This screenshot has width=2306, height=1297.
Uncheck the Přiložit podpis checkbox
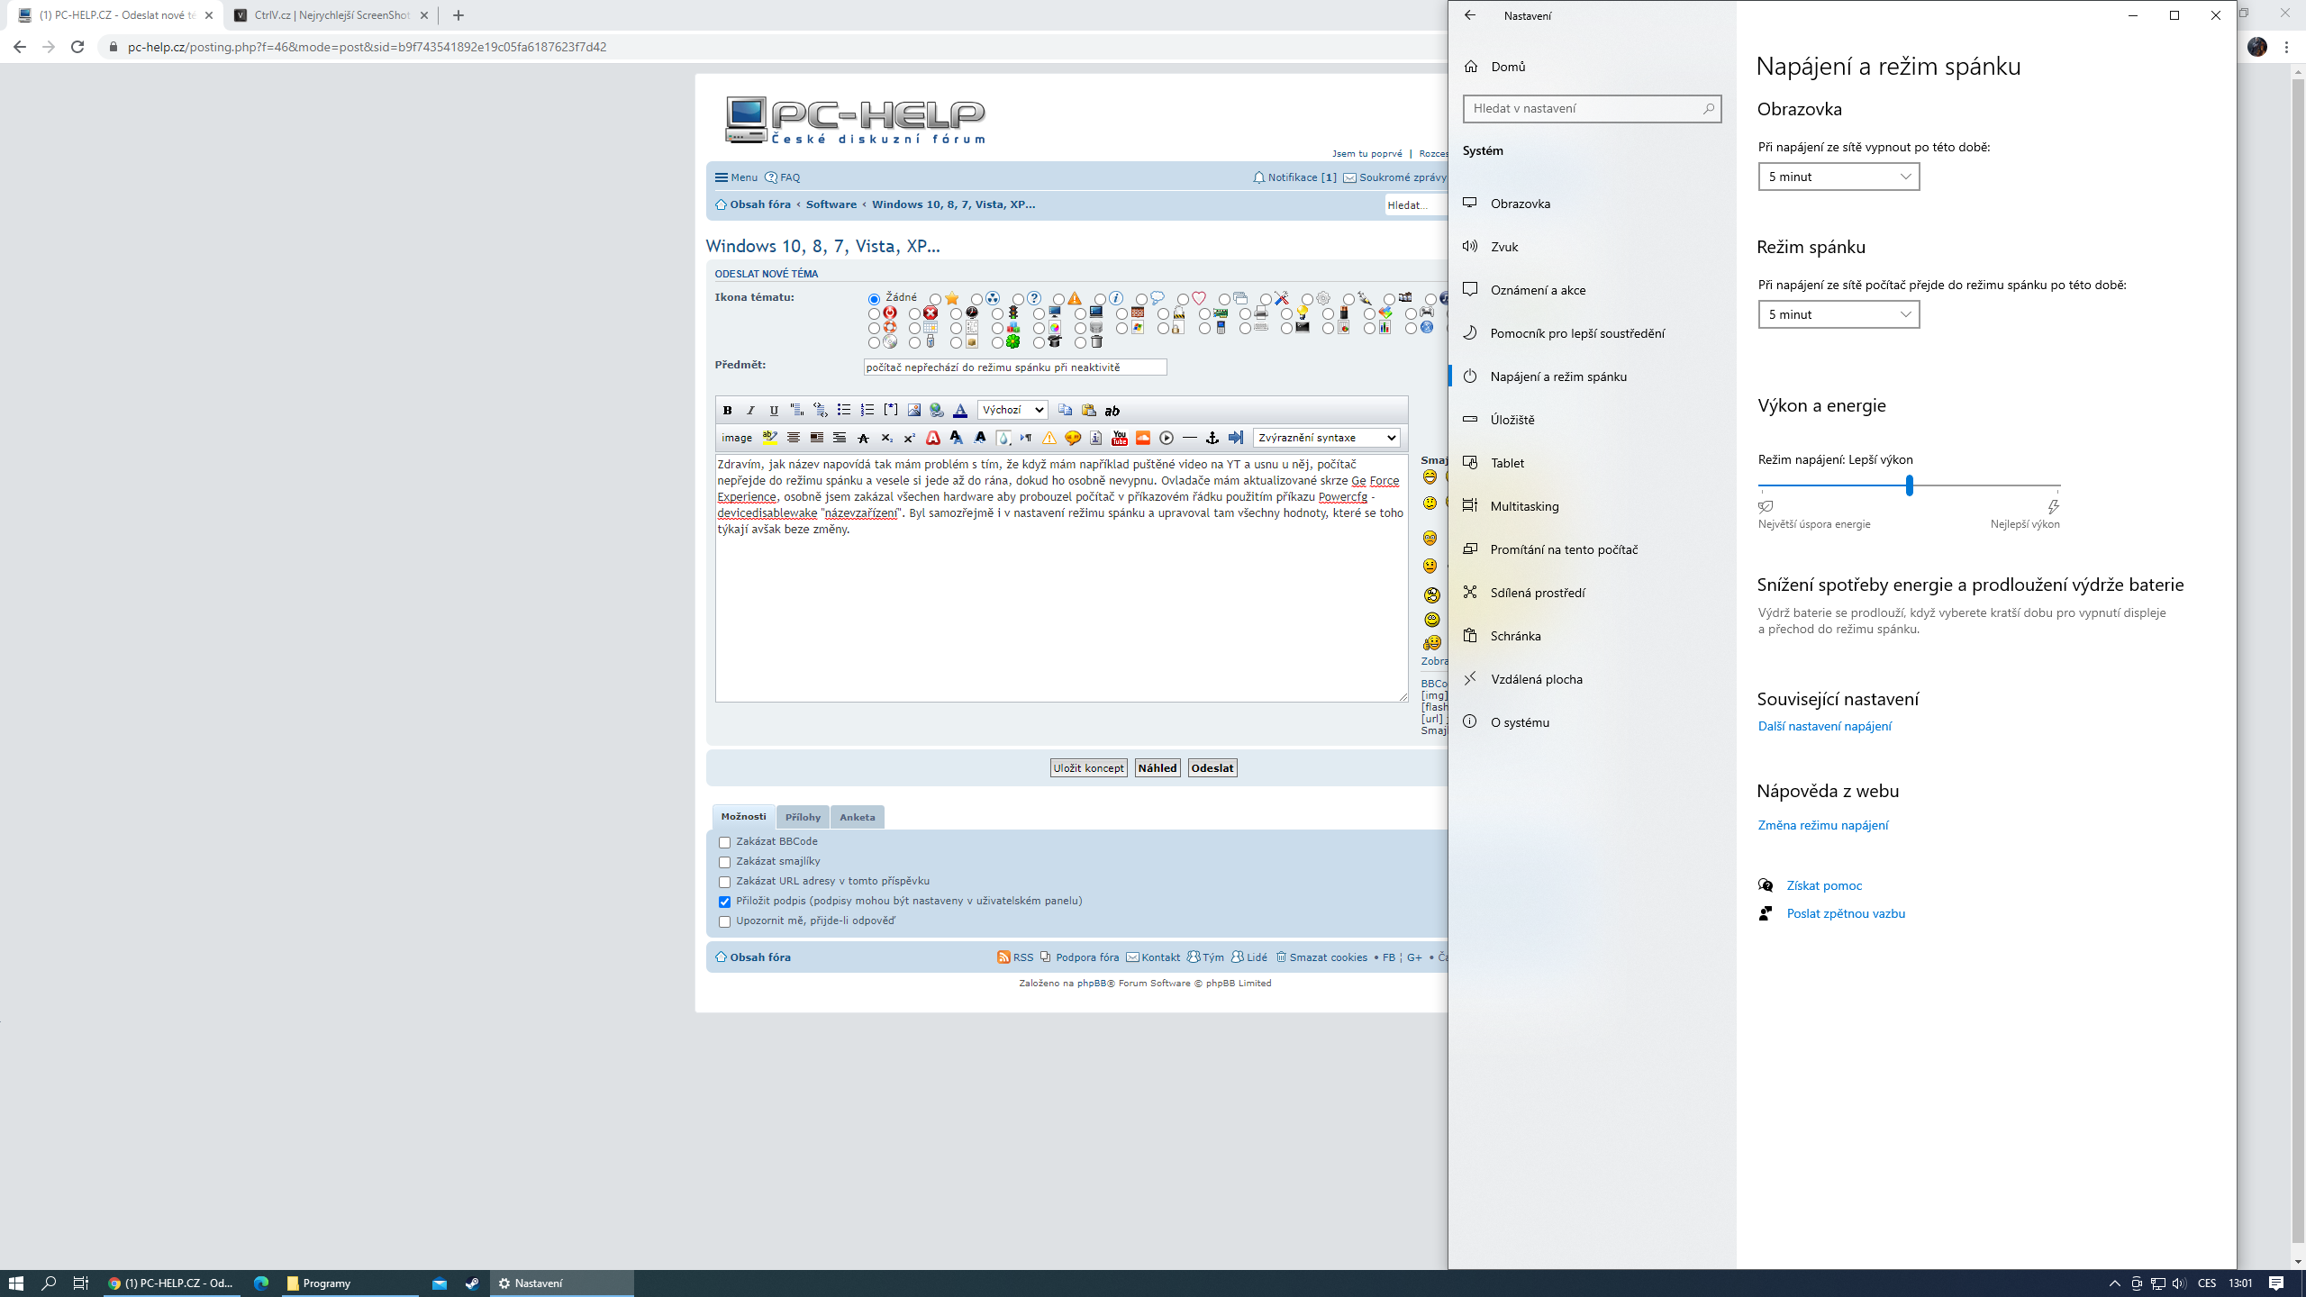(x=724, y=902)
